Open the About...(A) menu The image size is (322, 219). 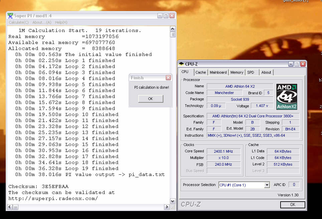click(x=42, y=22)
